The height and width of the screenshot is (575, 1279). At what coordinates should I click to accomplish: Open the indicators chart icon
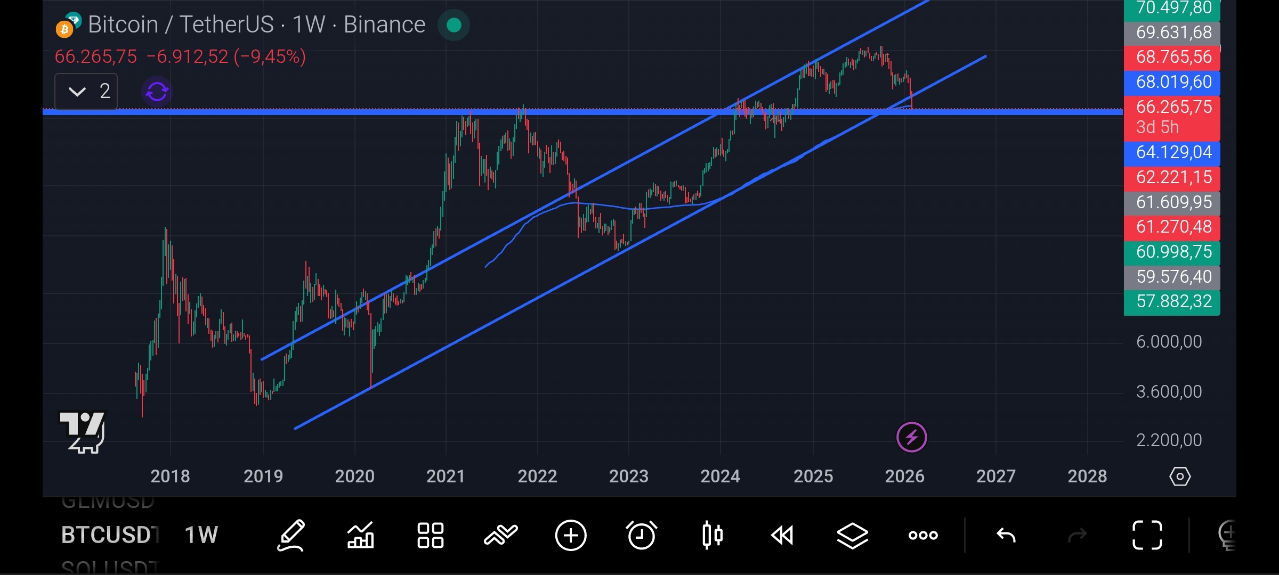coord(361,535)
